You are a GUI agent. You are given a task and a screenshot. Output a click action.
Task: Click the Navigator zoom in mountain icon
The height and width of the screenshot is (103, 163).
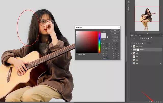click(x=161, y=33)
